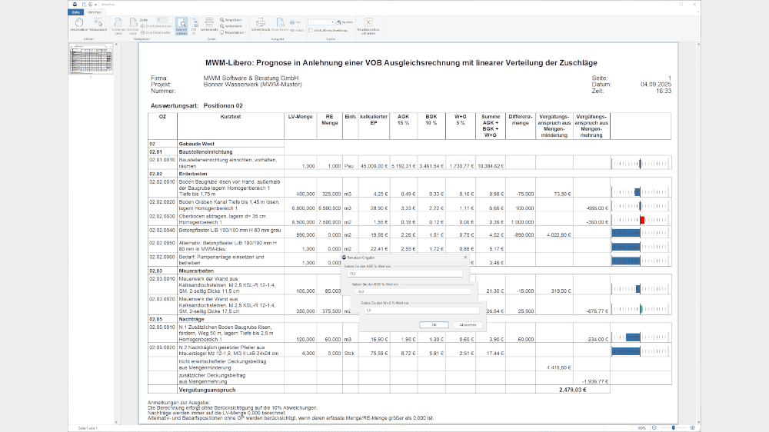Go to the Nächste Seite

133,26
